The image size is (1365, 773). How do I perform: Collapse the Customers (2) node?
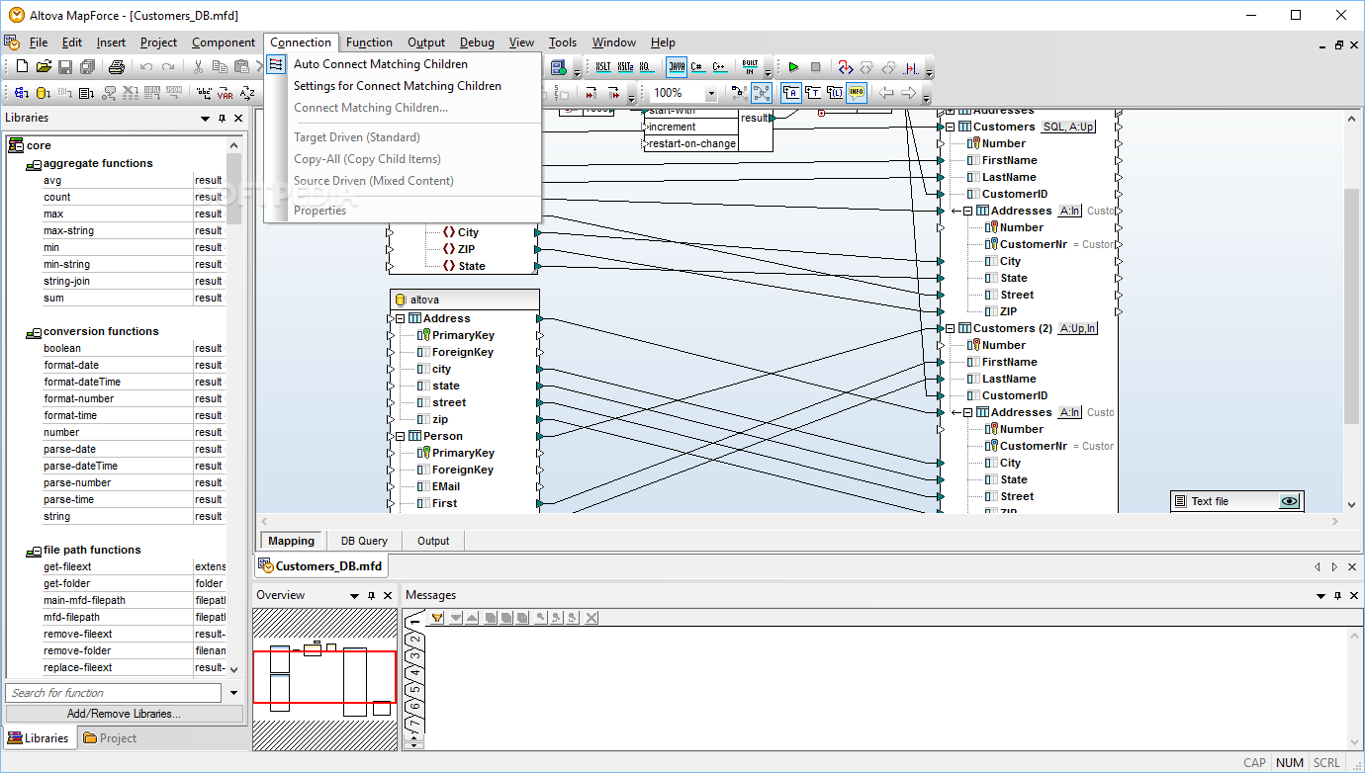(951, 328)
